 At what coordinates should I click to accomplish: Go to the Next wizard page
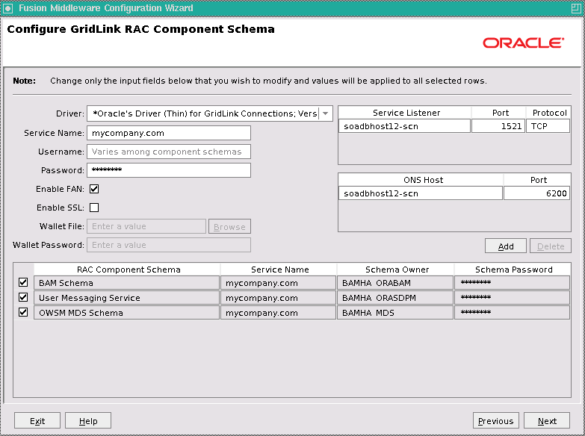(547, 421)
